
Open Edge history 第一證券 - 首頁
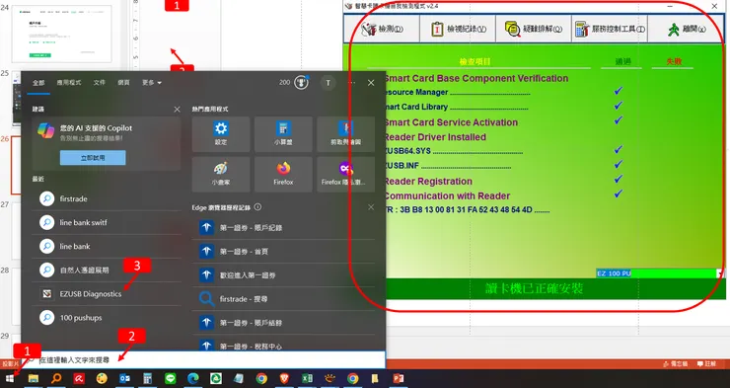click(x=283, y=252)
